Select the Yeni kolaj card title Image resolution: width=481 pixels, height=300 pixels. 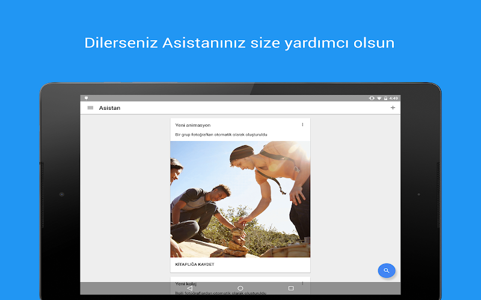[186, 284]
